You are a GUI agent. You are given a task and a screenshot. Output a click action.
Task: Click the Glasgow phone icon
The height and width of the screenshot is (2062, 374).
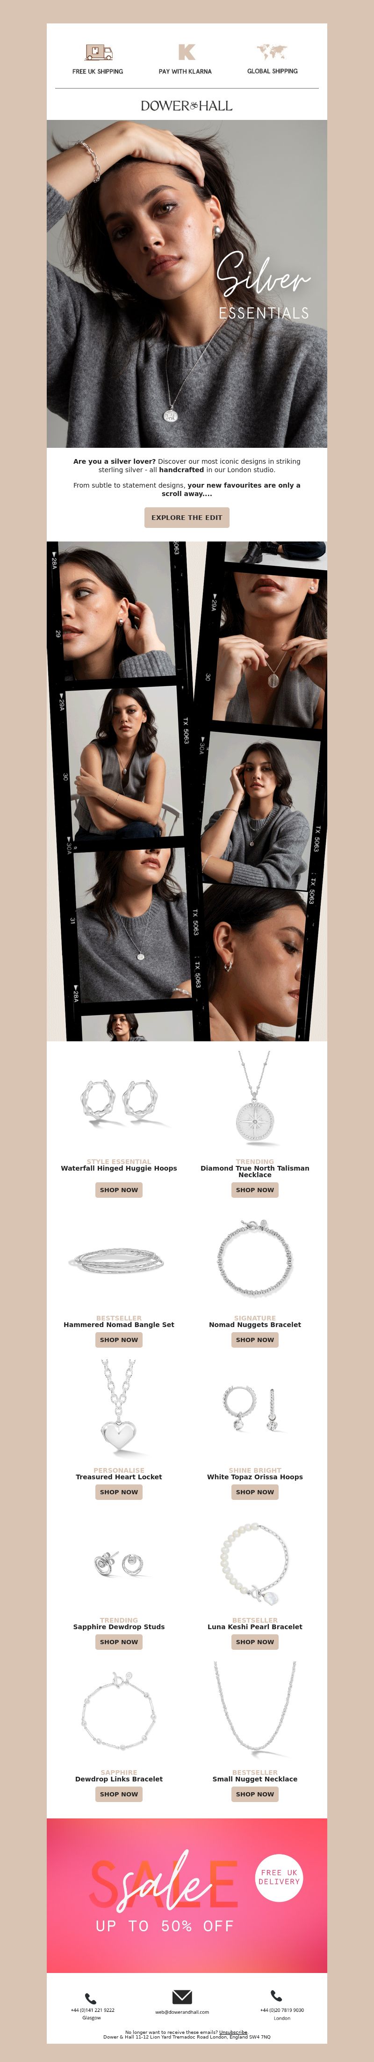pyautogui.click(x=91, y=1998)
